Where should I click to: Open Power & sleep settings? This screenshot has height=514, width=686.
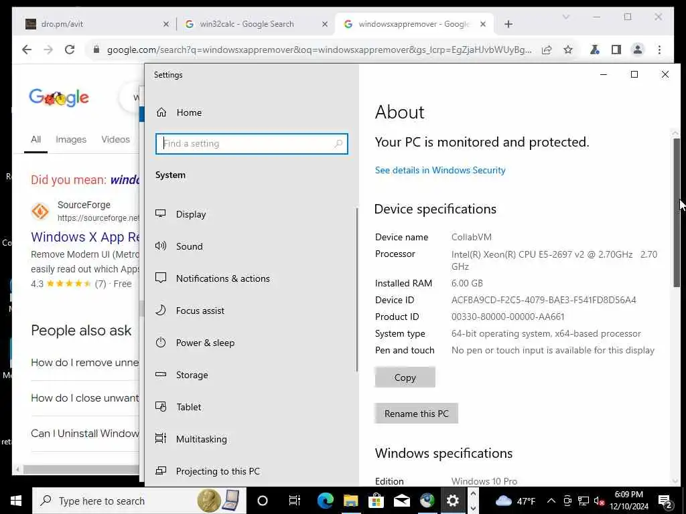click(205, 343)
